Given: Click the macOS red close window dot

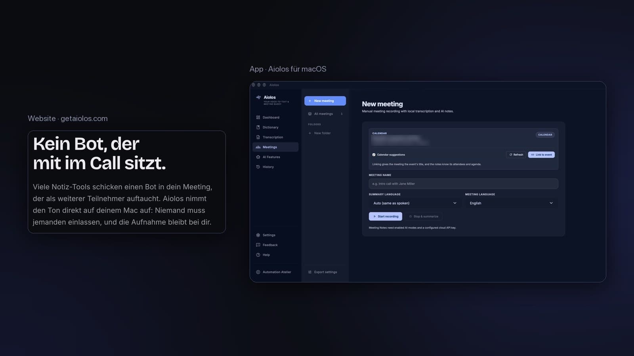Looking at the screenshot, I should coord(254,85).
